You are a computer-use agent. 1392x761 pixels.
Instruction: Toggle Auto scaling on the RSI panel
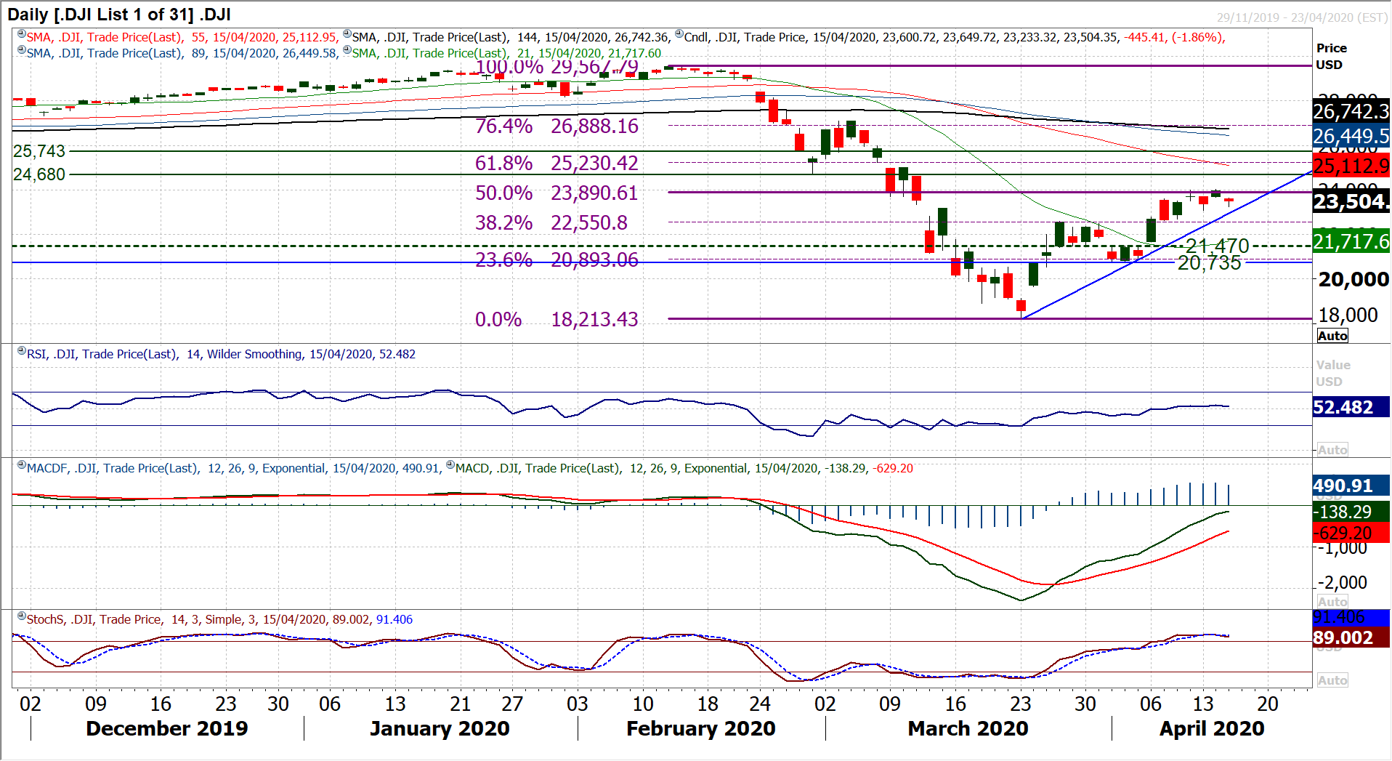pyautogui.click(x=1332, y=450)
